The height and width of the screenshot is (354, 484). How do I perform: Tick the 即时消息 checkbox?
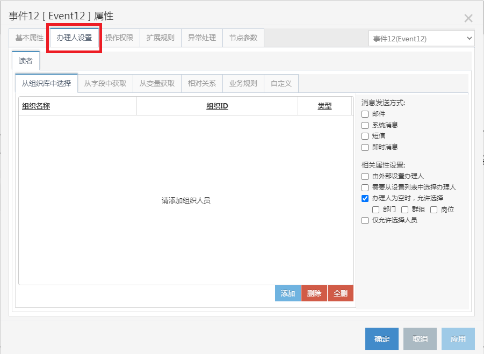[365, 147]
